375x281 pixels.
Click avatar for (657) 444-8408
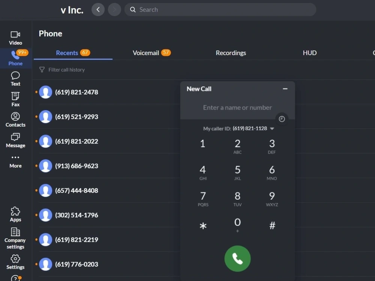click(45, 190)
